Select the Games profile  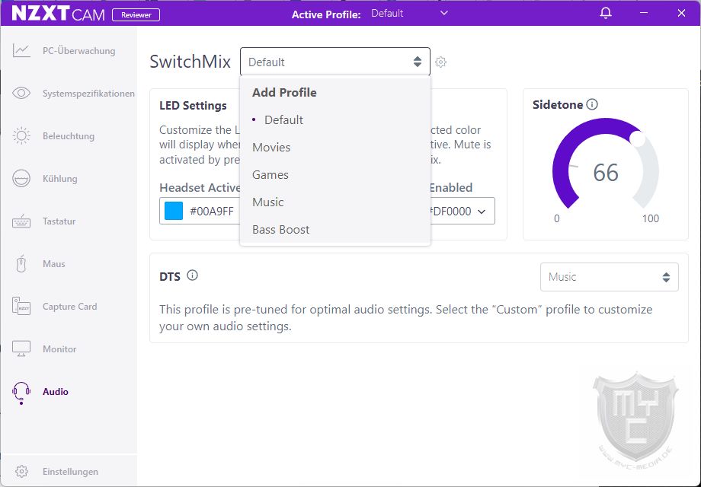[270, 174]
